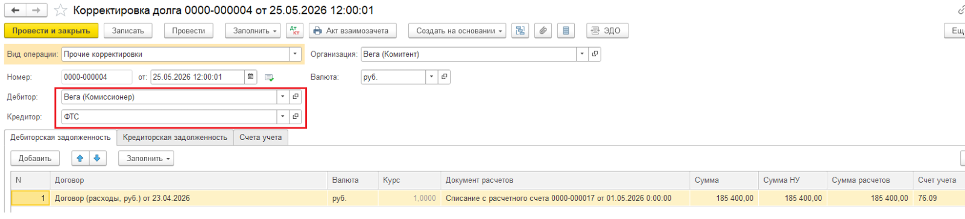The height and width of the screenshot is (219, 965).
Task: Expand top toolbar Заполнить dropdown
Action: pos(253,31)
